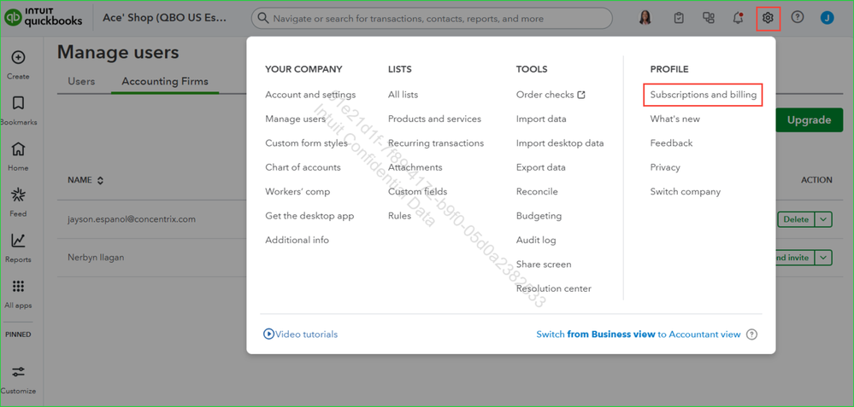Switch to the Users tab
The image size is (854, 407).
[x=81, y=82]
